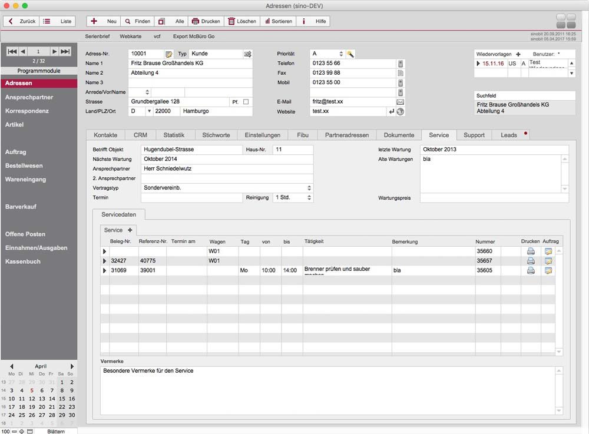Open the Land country dropdown
Screen dimensions: 589x434
(149, 111)
